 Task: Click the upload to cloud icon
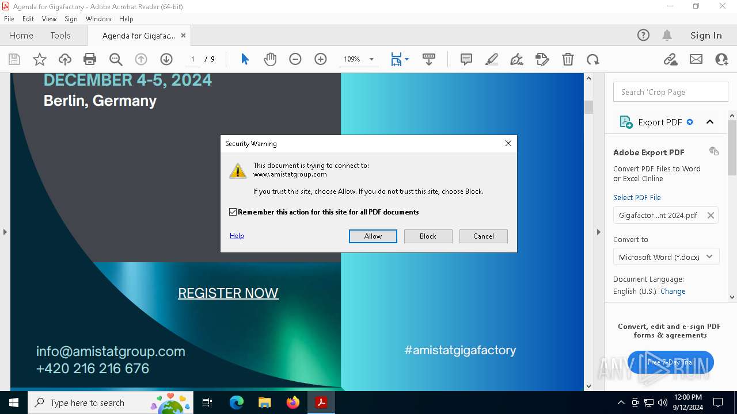click(65, 59)
